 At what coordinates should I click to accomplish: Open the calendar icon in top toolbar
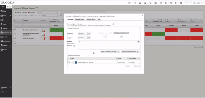(x=129, y=3)
